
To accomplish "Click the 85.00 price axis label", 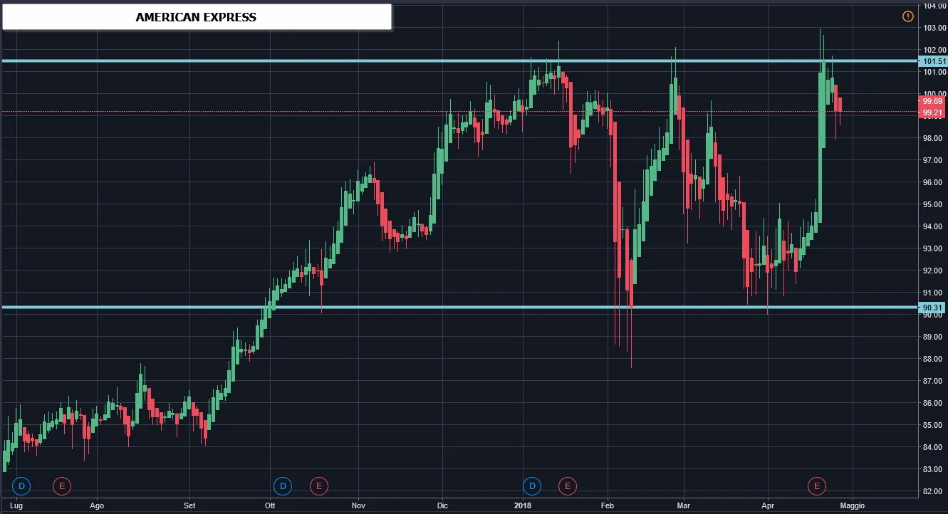I will (934, 425).
